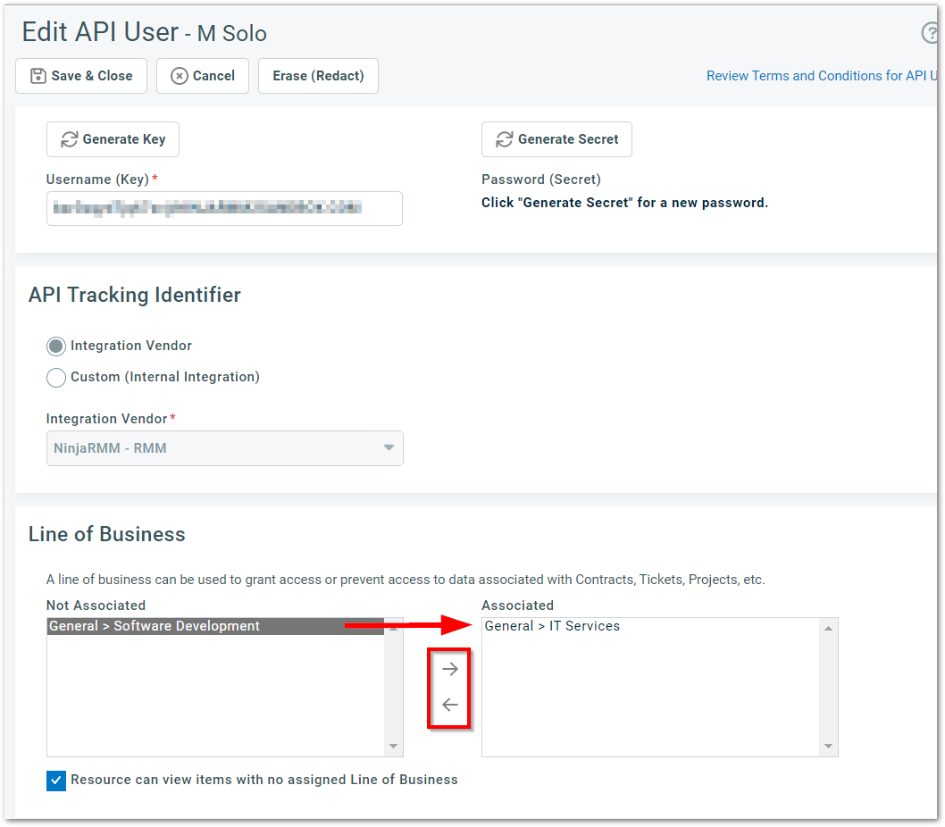Click the circled X icon on Cancel

tap(179, 76)
